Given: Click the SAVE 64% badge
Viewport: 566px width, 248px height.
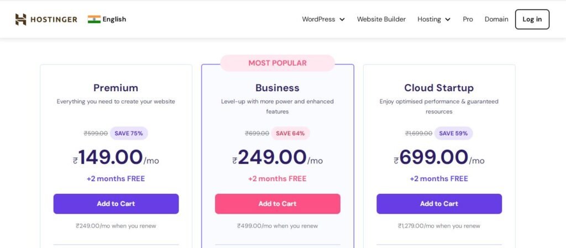Looking at the screenshot, I should tap(290, 133).
